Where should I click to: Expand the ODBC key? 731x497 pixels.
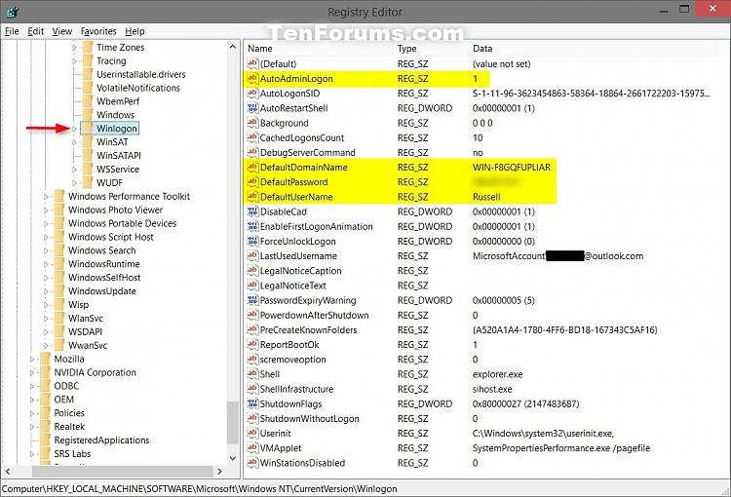point(32,386)
